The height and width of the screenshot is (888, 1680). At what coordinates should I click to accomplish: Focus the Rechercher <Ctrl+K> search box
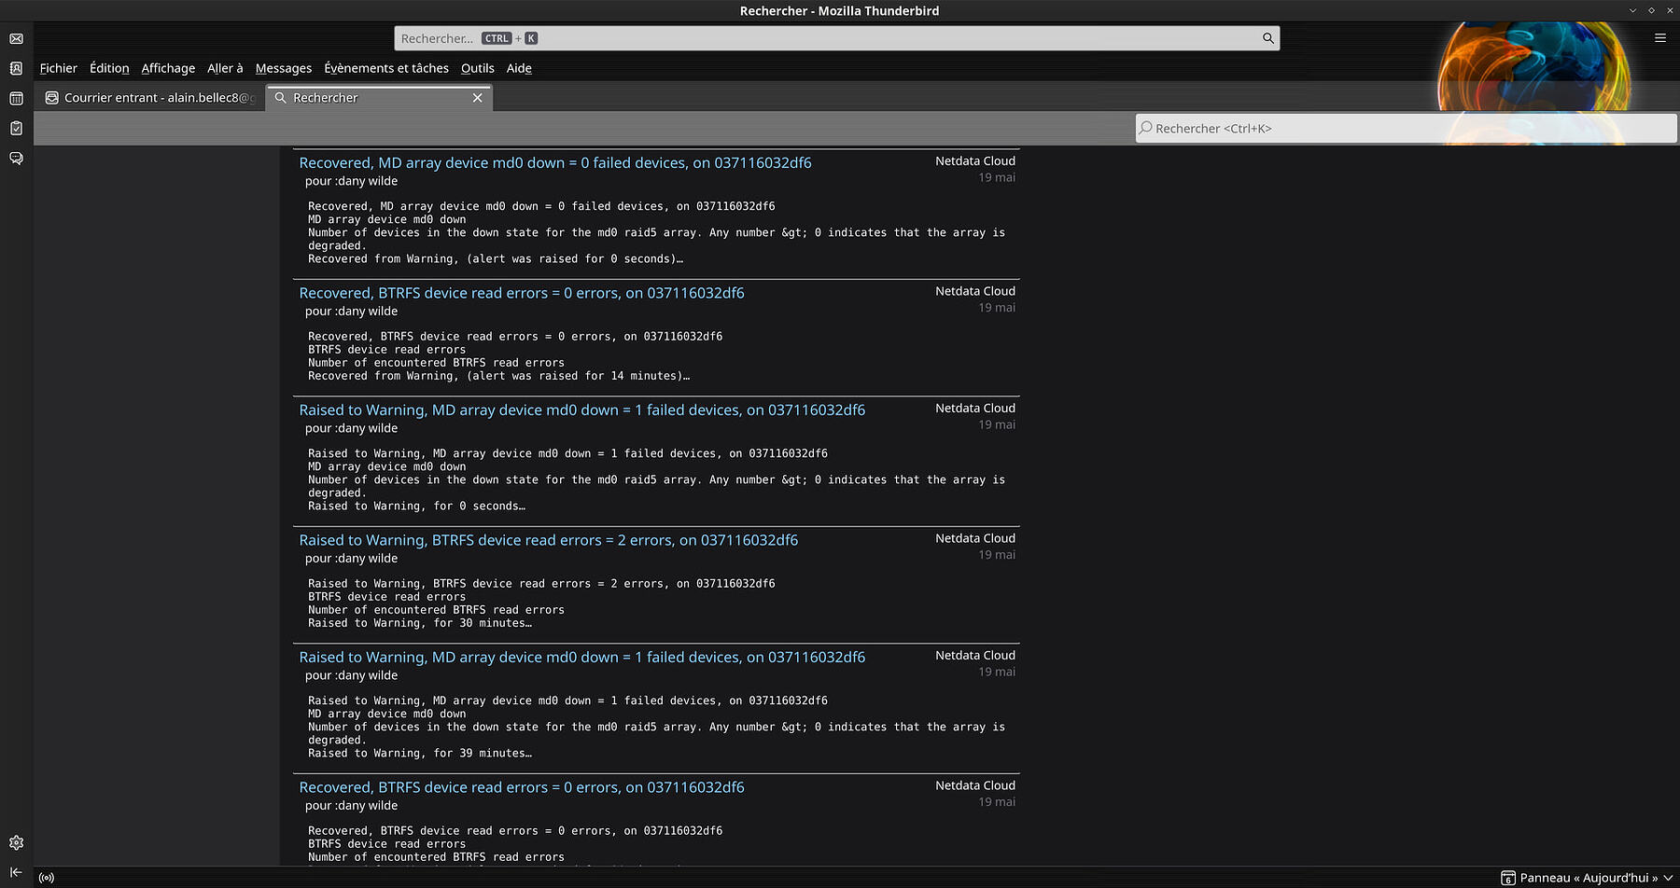coord(1406,129)
